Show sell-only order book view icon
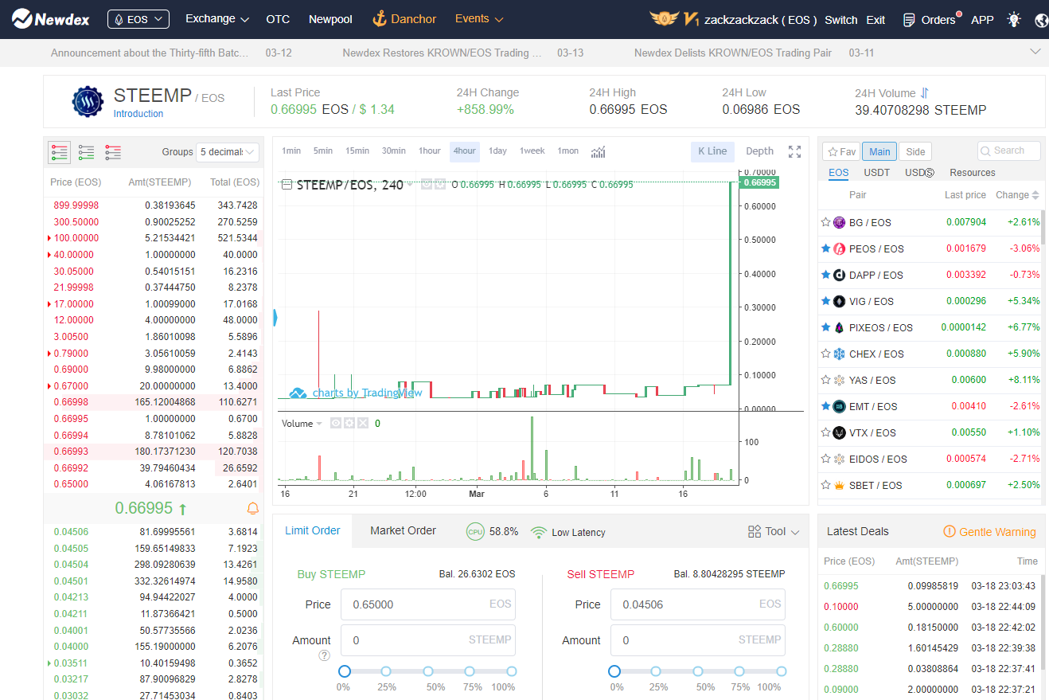The image size is (1049, 700). [x=113, y=152]
